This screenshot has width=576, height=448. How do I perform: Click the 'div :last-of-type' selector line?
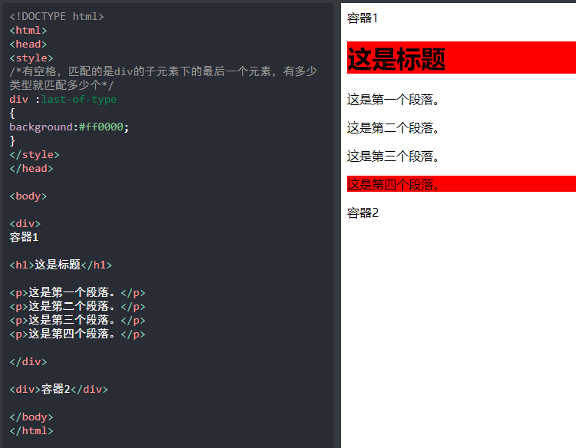coord(63,100)
